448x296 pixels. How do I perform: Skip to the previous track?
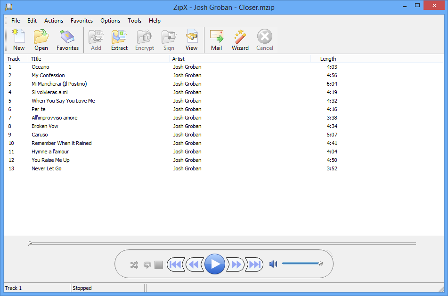pyautogui.click(x=175, y=264)
